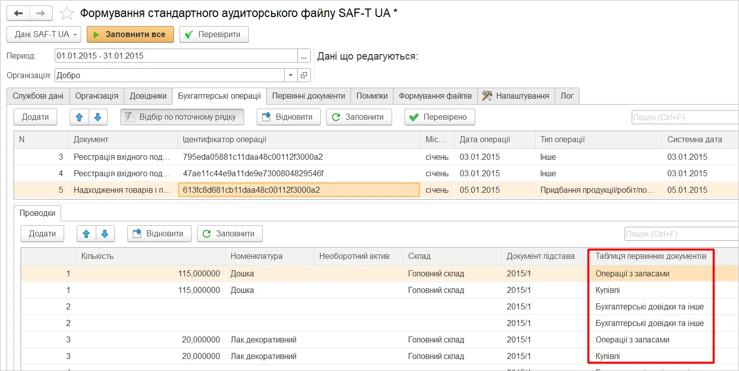
Task: Click the Период date range field
Action: [x=176, y=56]
